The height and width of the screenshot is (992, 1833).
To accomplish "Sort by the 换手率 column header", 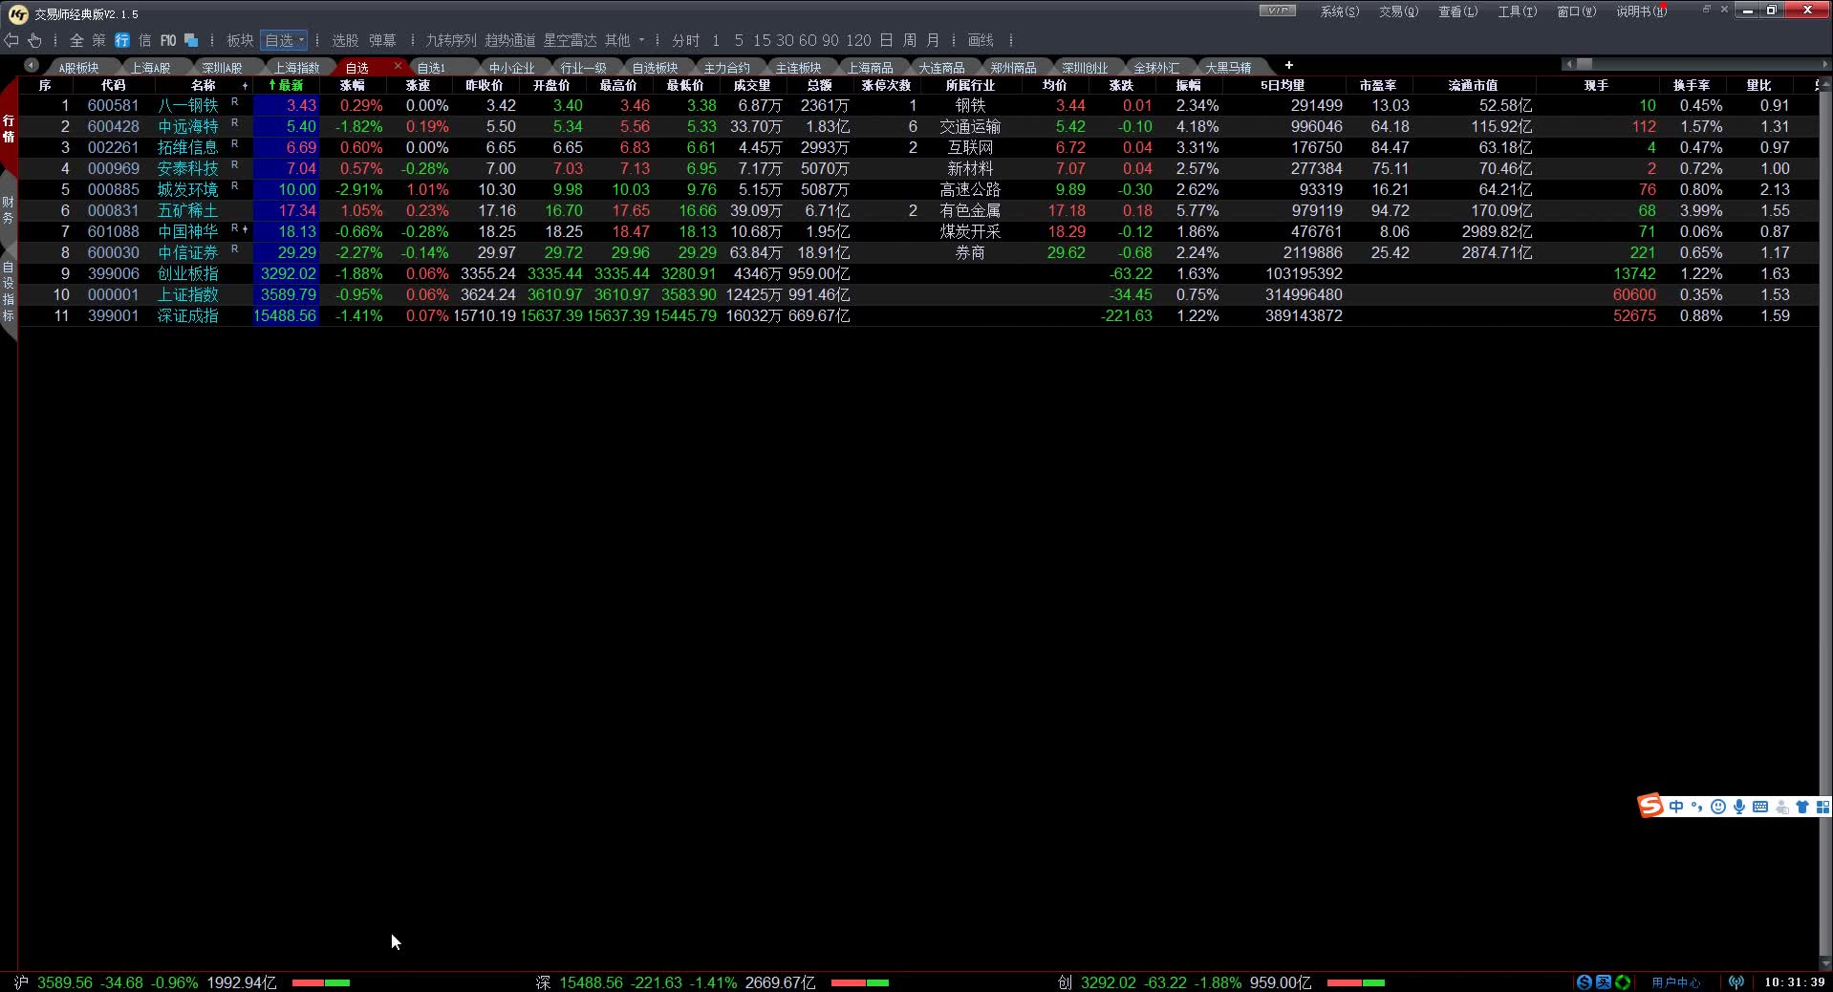I will [x=1692, y=85].
